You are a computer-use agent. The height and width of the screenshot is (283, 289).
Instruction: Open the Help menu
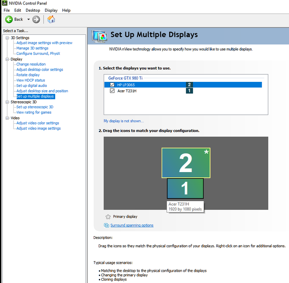pyautogui.click(x=66, y=10)
